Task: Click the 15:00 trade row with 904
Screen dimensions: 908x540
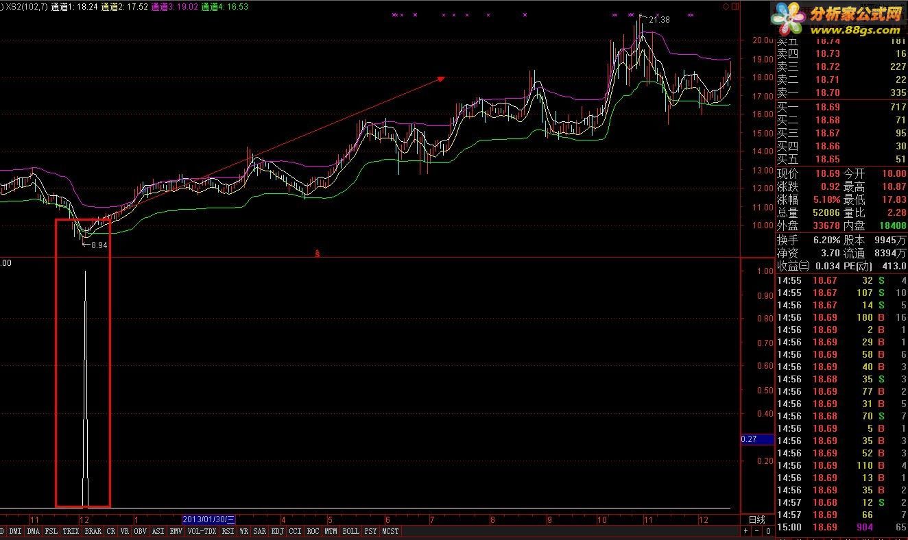Action: click(x=841, y=527)
